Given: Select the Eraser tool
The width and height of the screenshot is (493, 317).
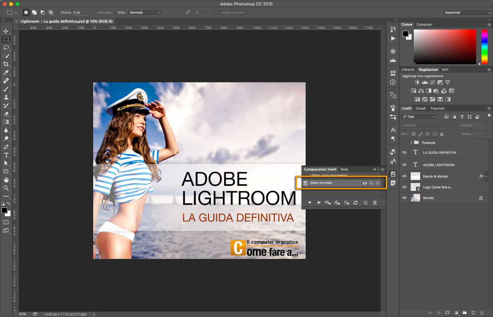Looking at the screenshot, I should [6, 114].
